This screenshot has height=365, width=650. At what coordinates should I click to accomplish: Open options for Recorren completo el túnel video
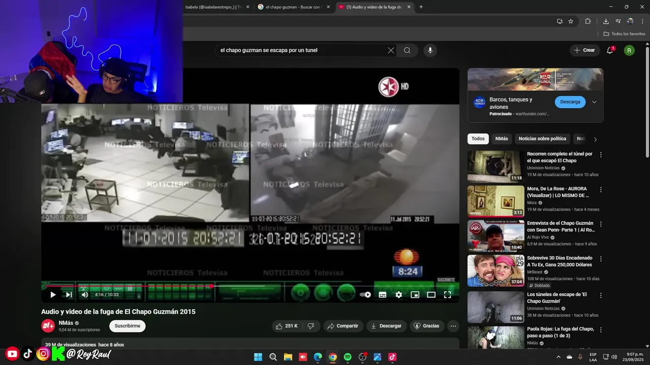coord(601,155)
